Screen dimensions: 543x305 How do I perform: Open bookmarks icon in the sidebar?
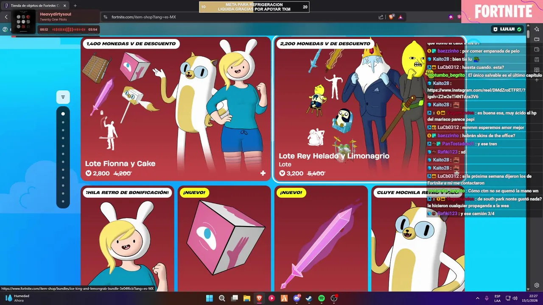[x=537, y=60]
